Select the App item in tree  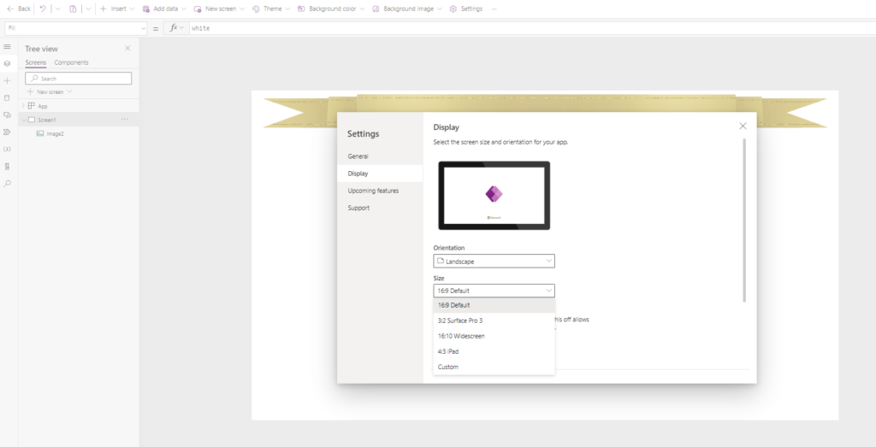coord(43,106)
